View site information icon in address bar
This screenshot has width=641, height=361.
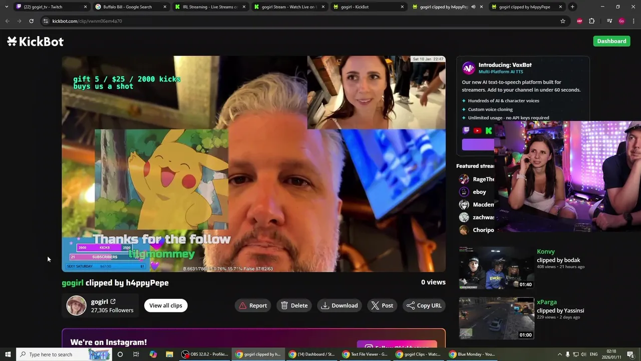46,21
